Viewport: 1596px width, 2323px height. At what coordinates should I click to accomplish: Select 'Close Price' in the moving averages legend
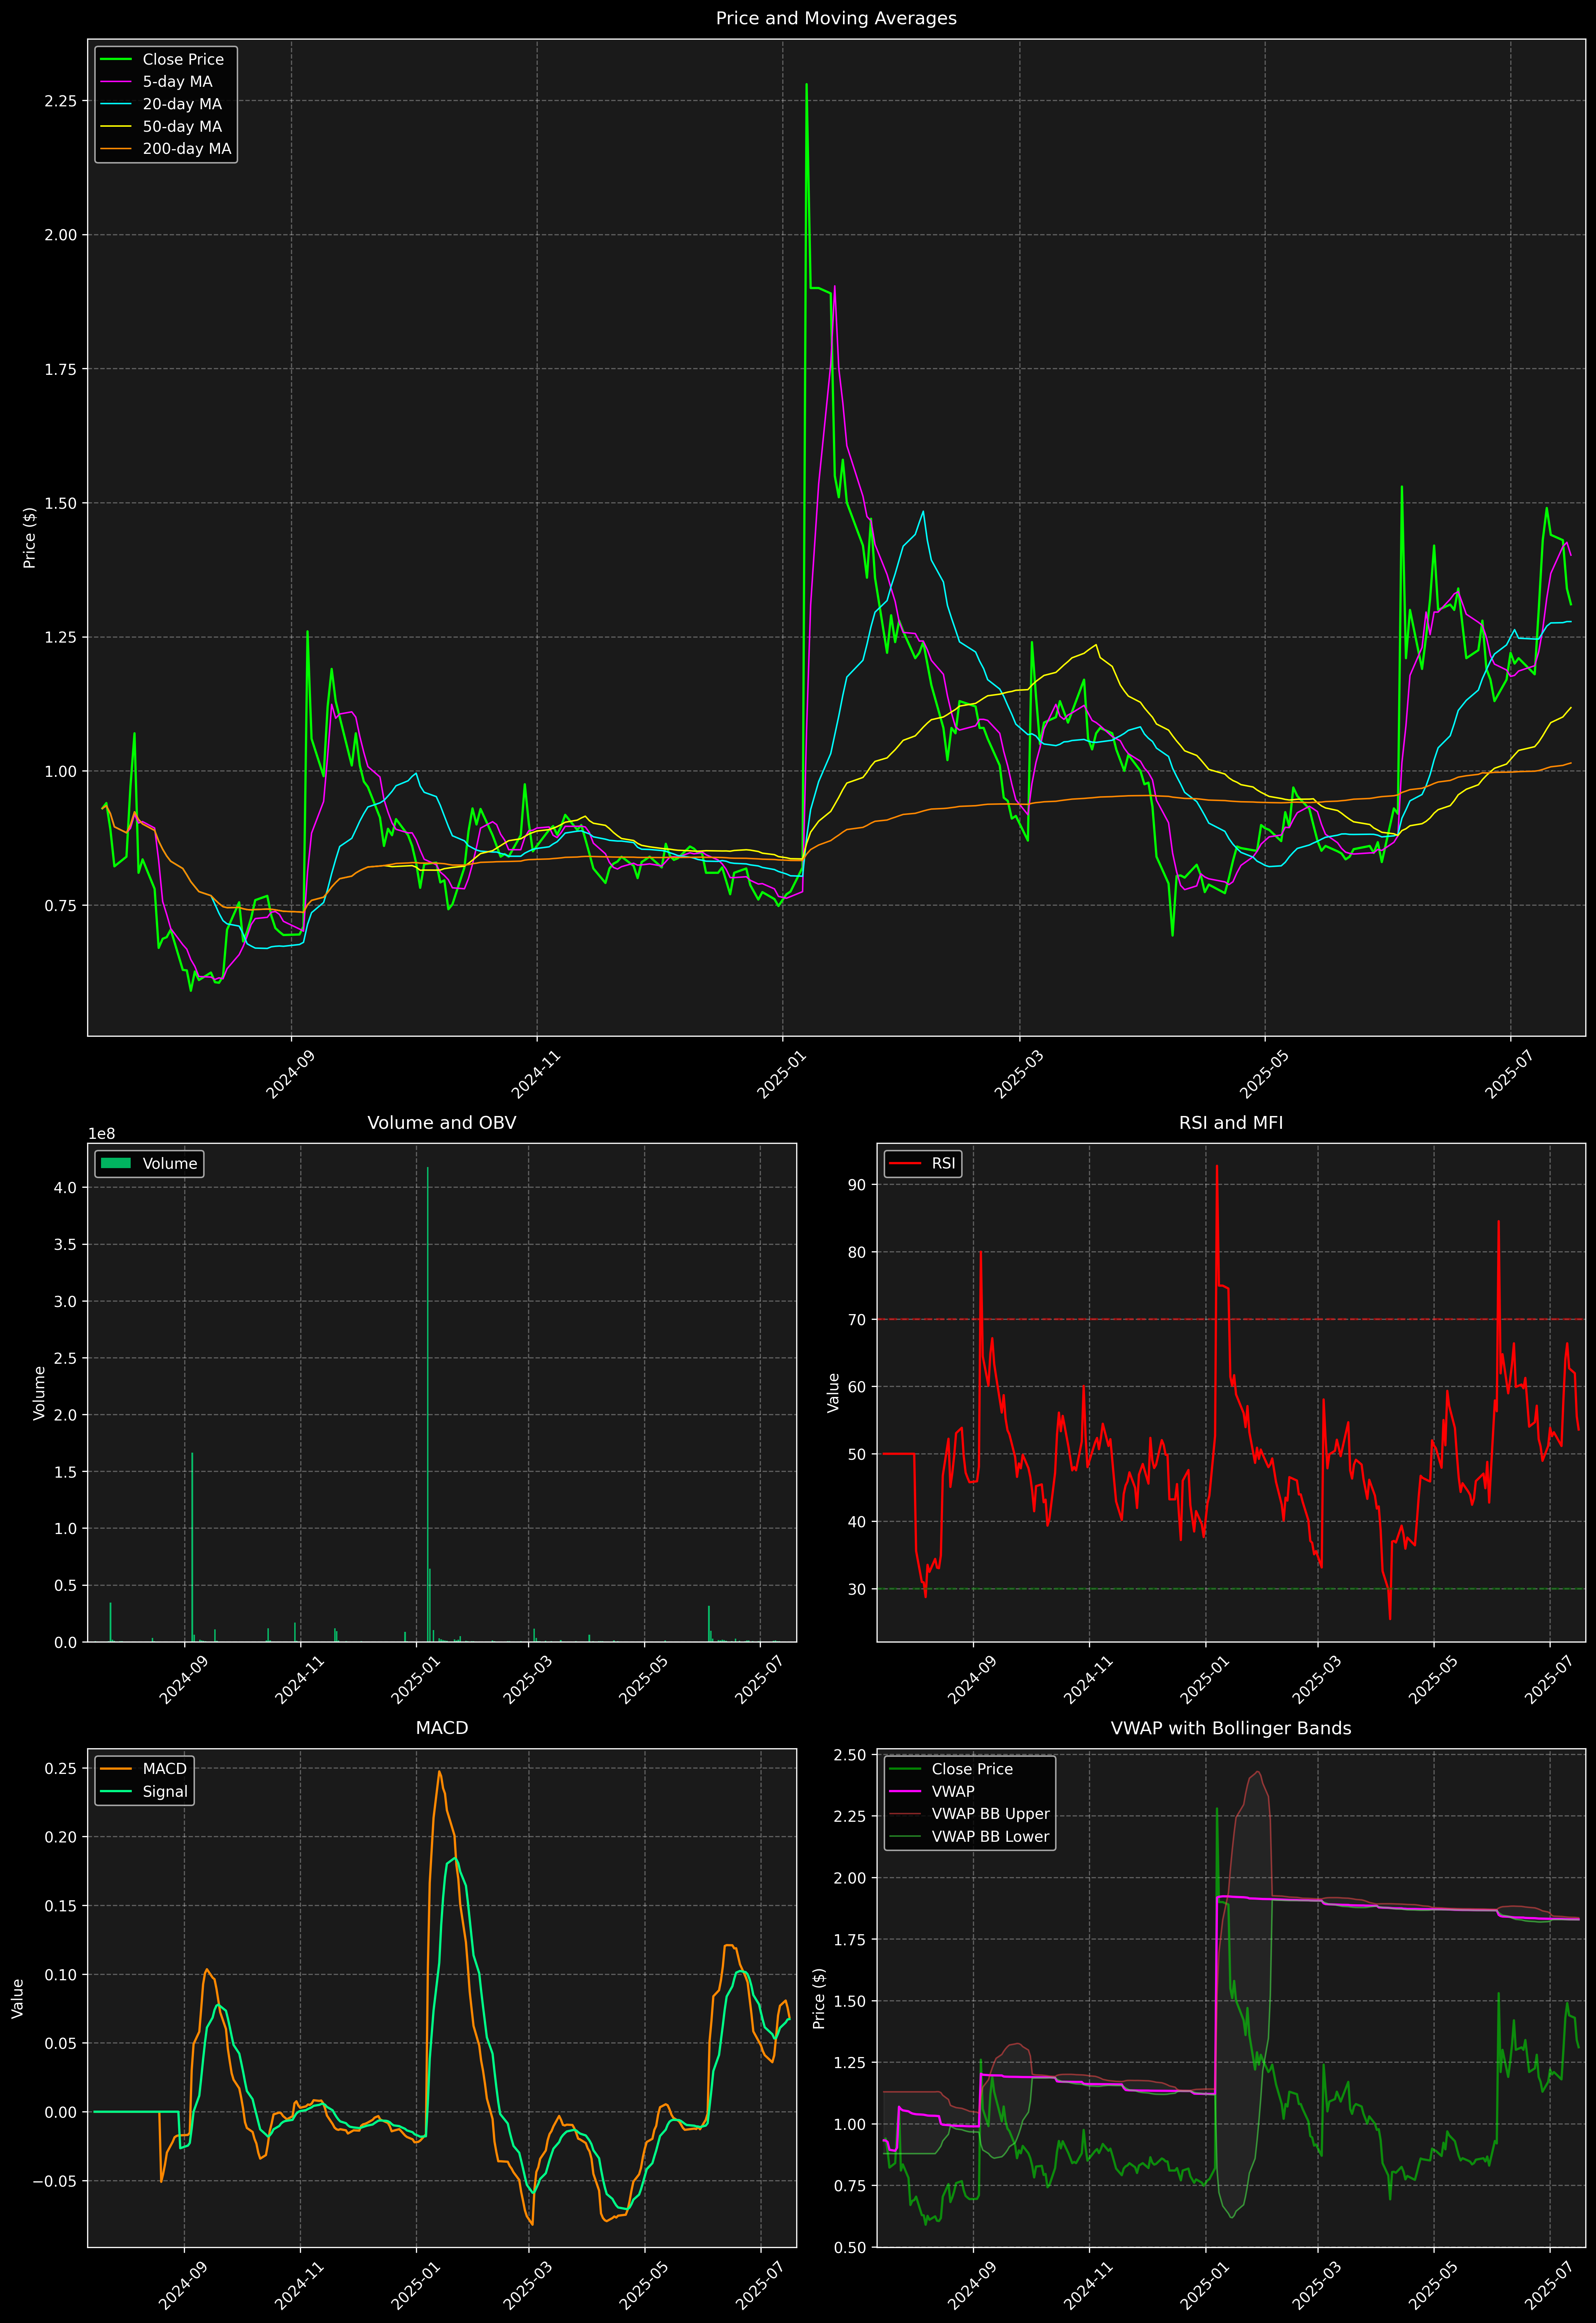tap(183, 60)
